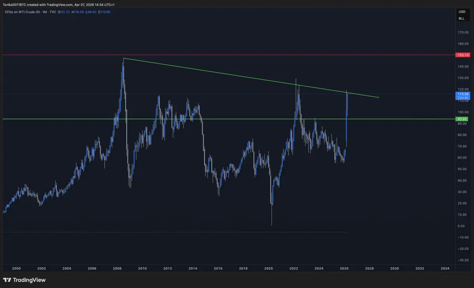The image size is (474, 288).
Task: Click the 170.00 price axis label
Action: (x=463, y=32)
